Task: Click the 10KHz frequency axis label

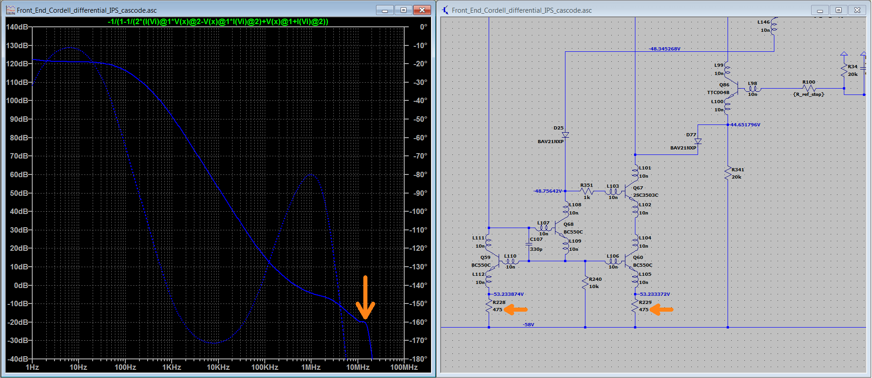Action: pyautogui.click(x=218, y=367)
